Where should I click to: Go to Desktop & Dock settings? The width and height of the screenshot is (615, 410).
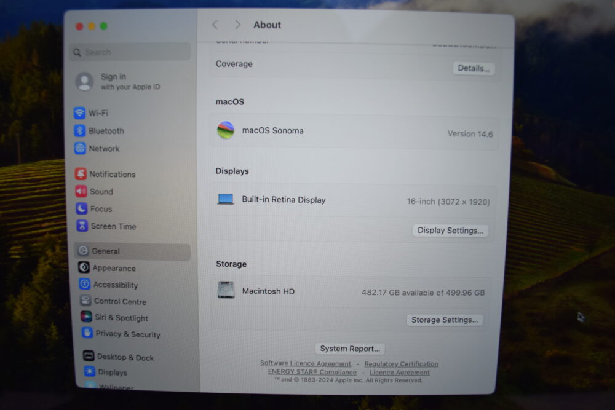tap(119, 357)
